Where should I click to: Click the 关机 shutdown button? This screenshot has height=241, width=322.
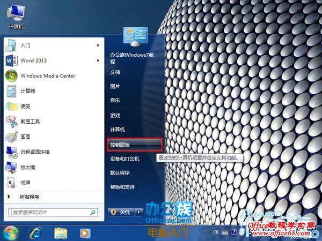click(121, 212)
